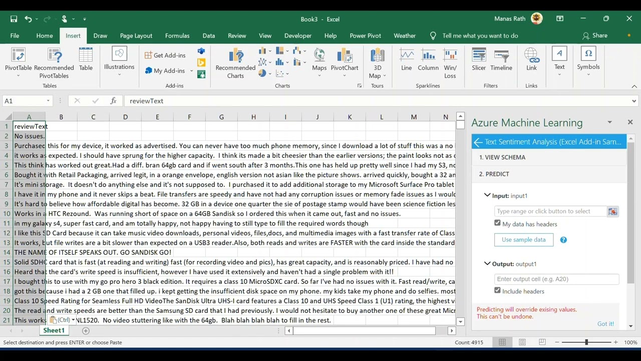Toggle 'My data has headers' checkbox

tap(497, 223)
